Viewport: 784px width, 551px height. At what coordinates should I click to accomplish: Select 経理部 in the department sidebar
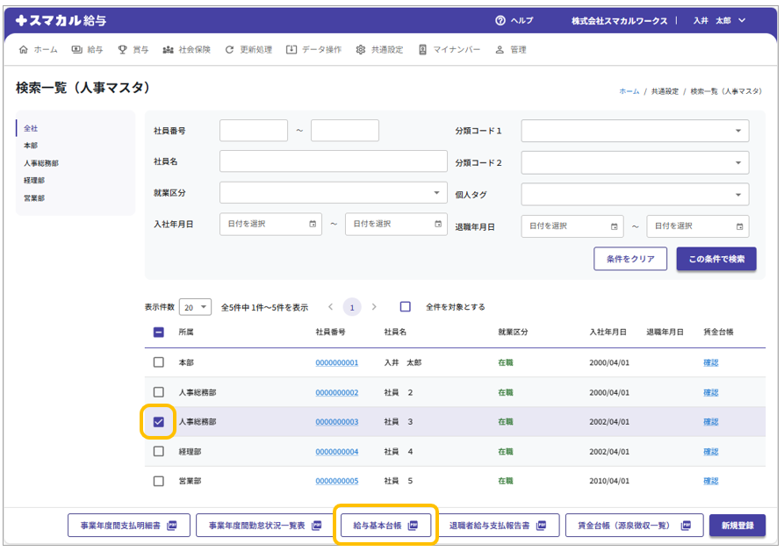pos(34,181)
